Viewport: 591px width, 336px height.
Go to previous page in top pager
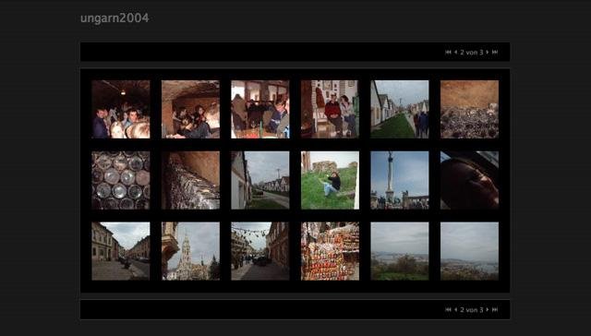click(x=455, y=52)
